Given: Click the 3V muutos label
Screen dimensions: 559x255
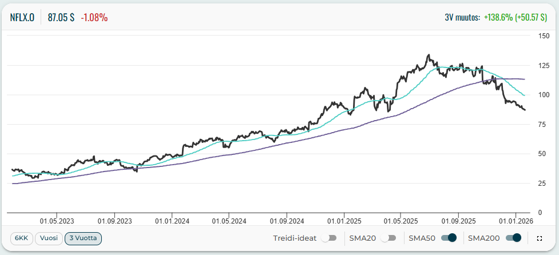Looking at the screenshot, I should point(462,17).
